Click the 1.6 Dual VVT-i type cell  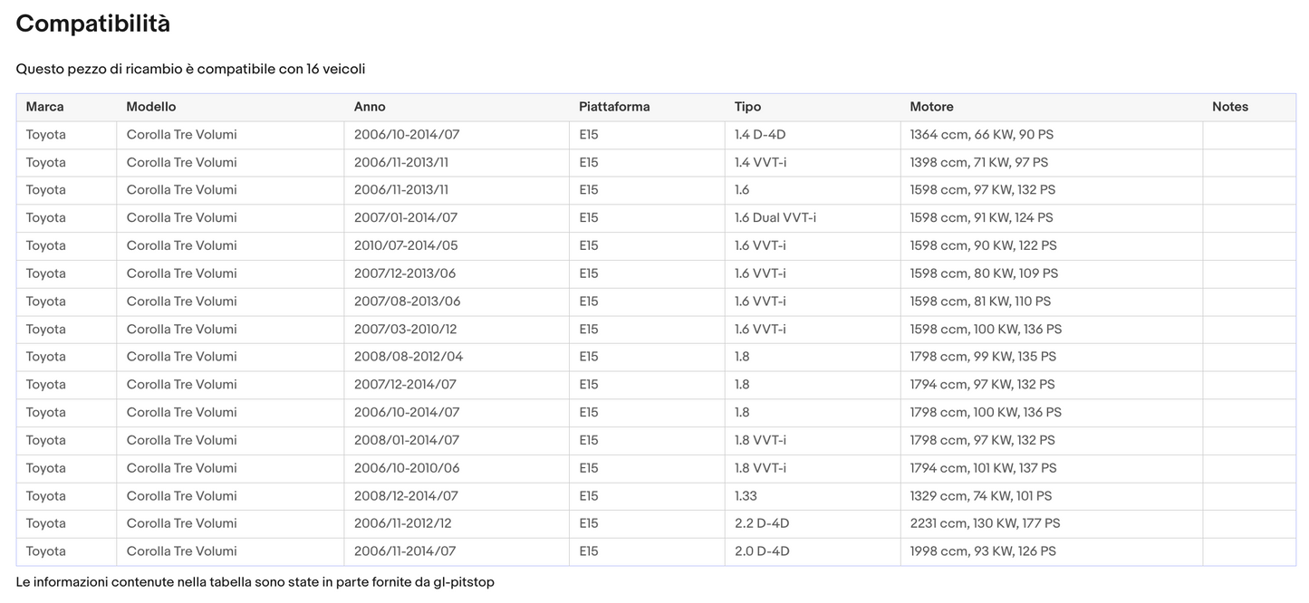click(x=775, y=218)
